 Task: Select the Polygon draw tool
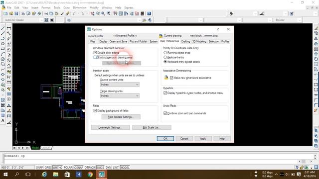3,44
